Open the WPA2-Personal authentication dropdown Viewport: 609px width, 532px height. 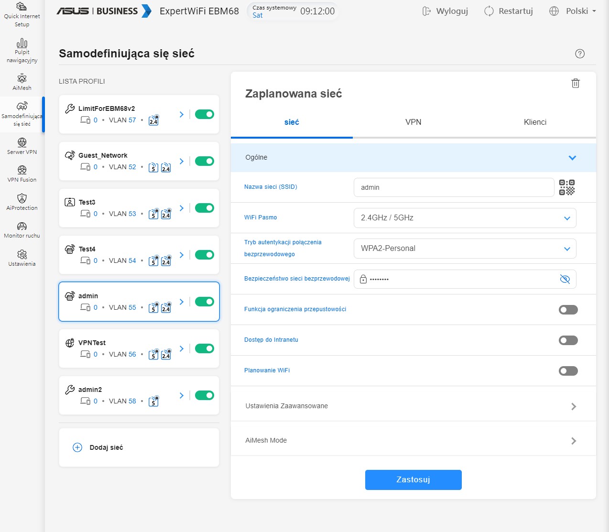465,249
